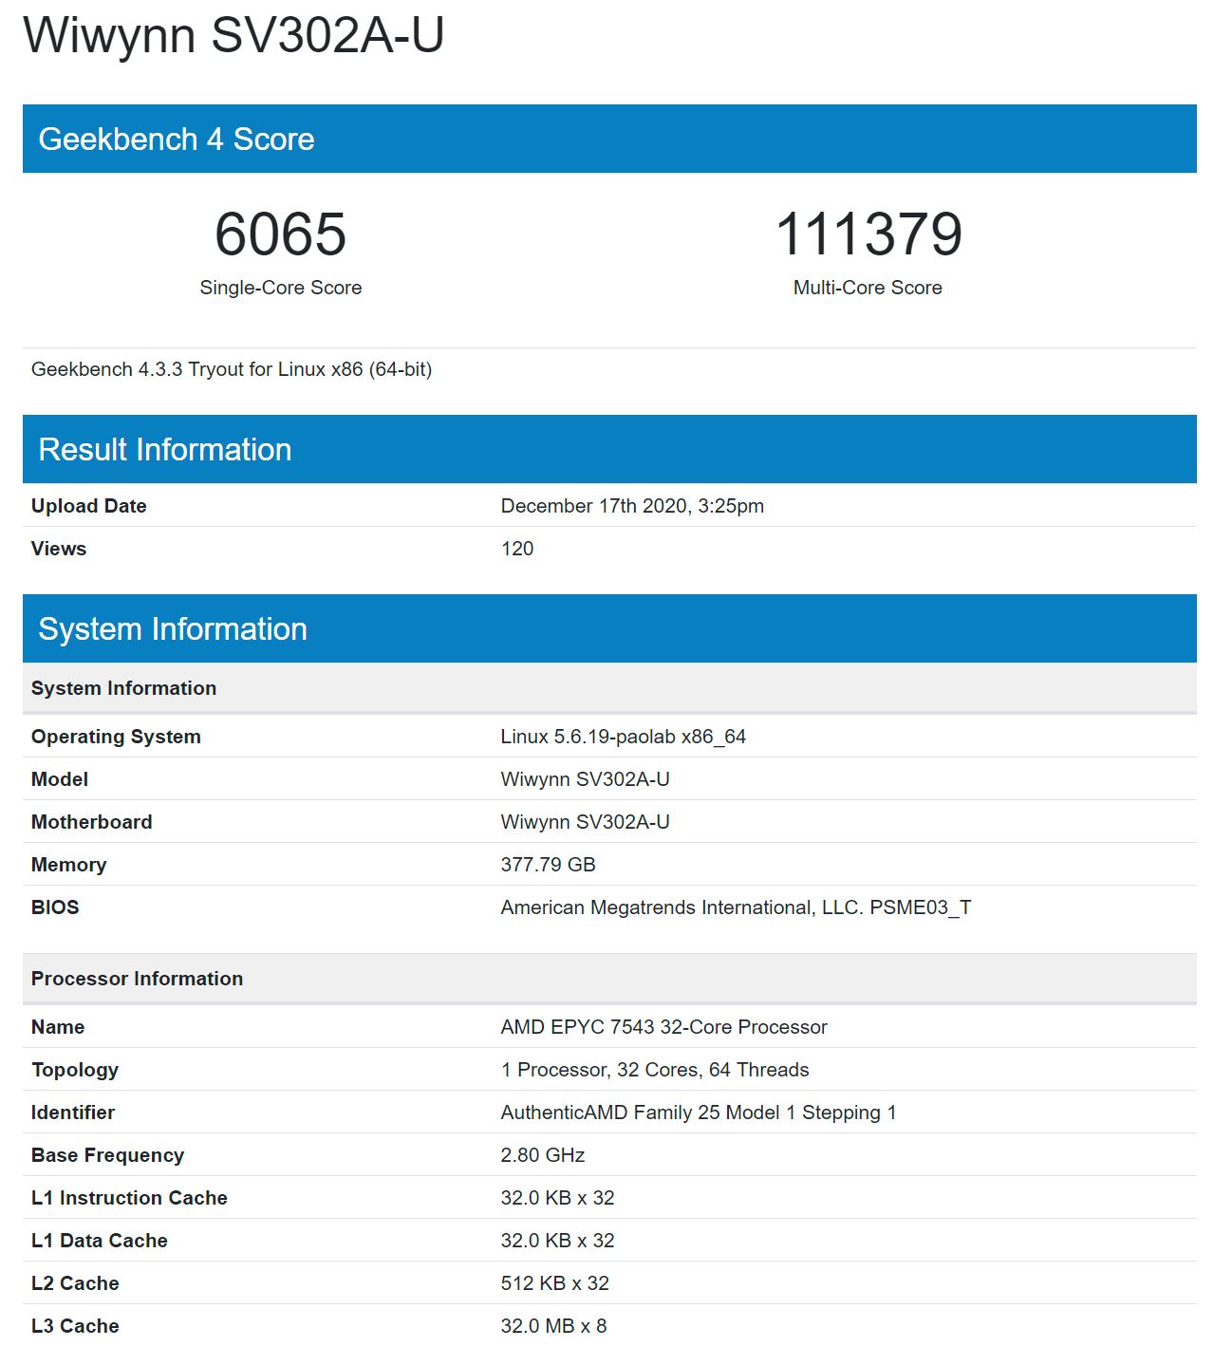Viewport: 1214px width, 1365px height.
Task: Select 1 Processor, 32 Cores, 64 Threads
Action: pos(655,1070)
